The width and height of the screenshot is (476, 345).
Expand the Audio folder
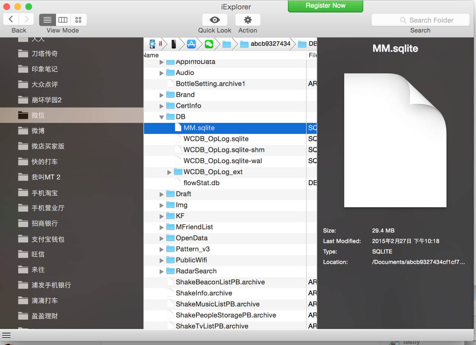[161, 73]
